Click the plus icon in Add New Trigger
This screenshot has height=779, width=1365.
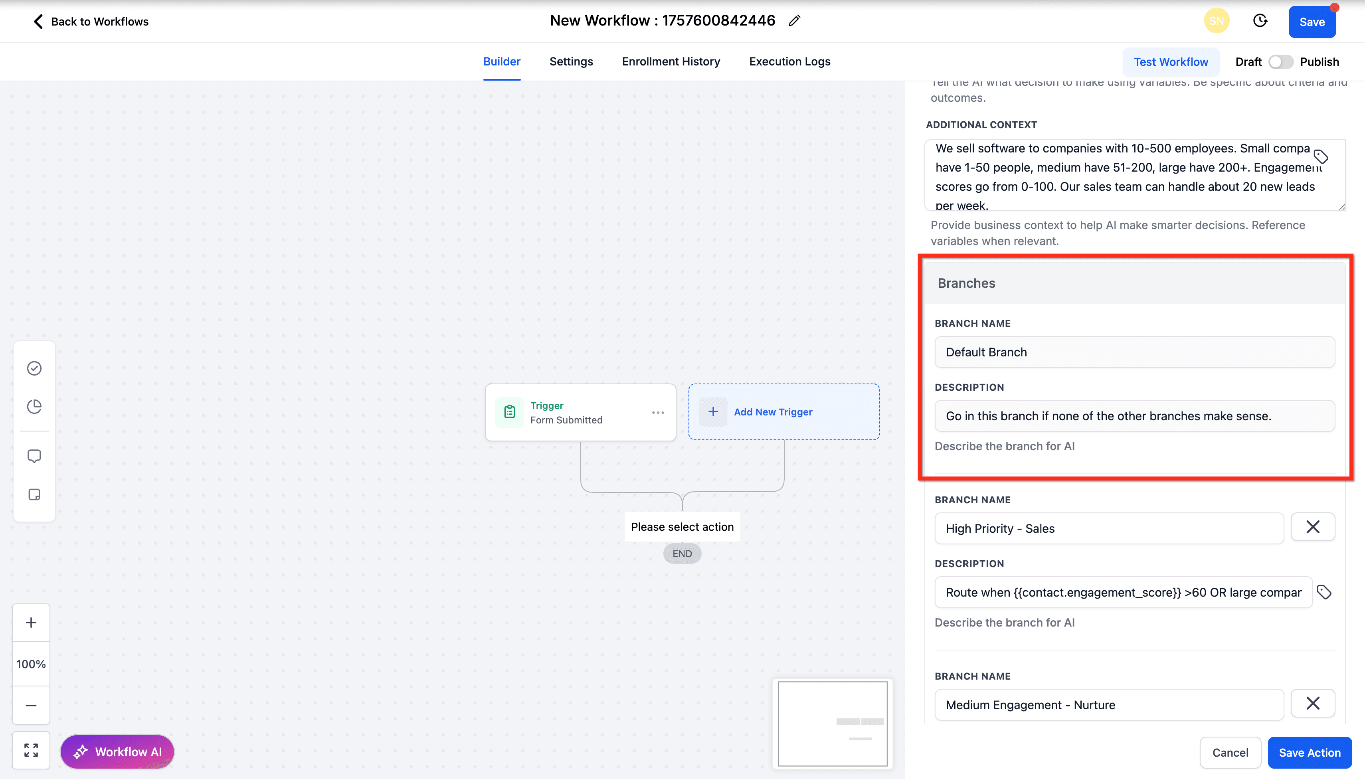[713, 411]
